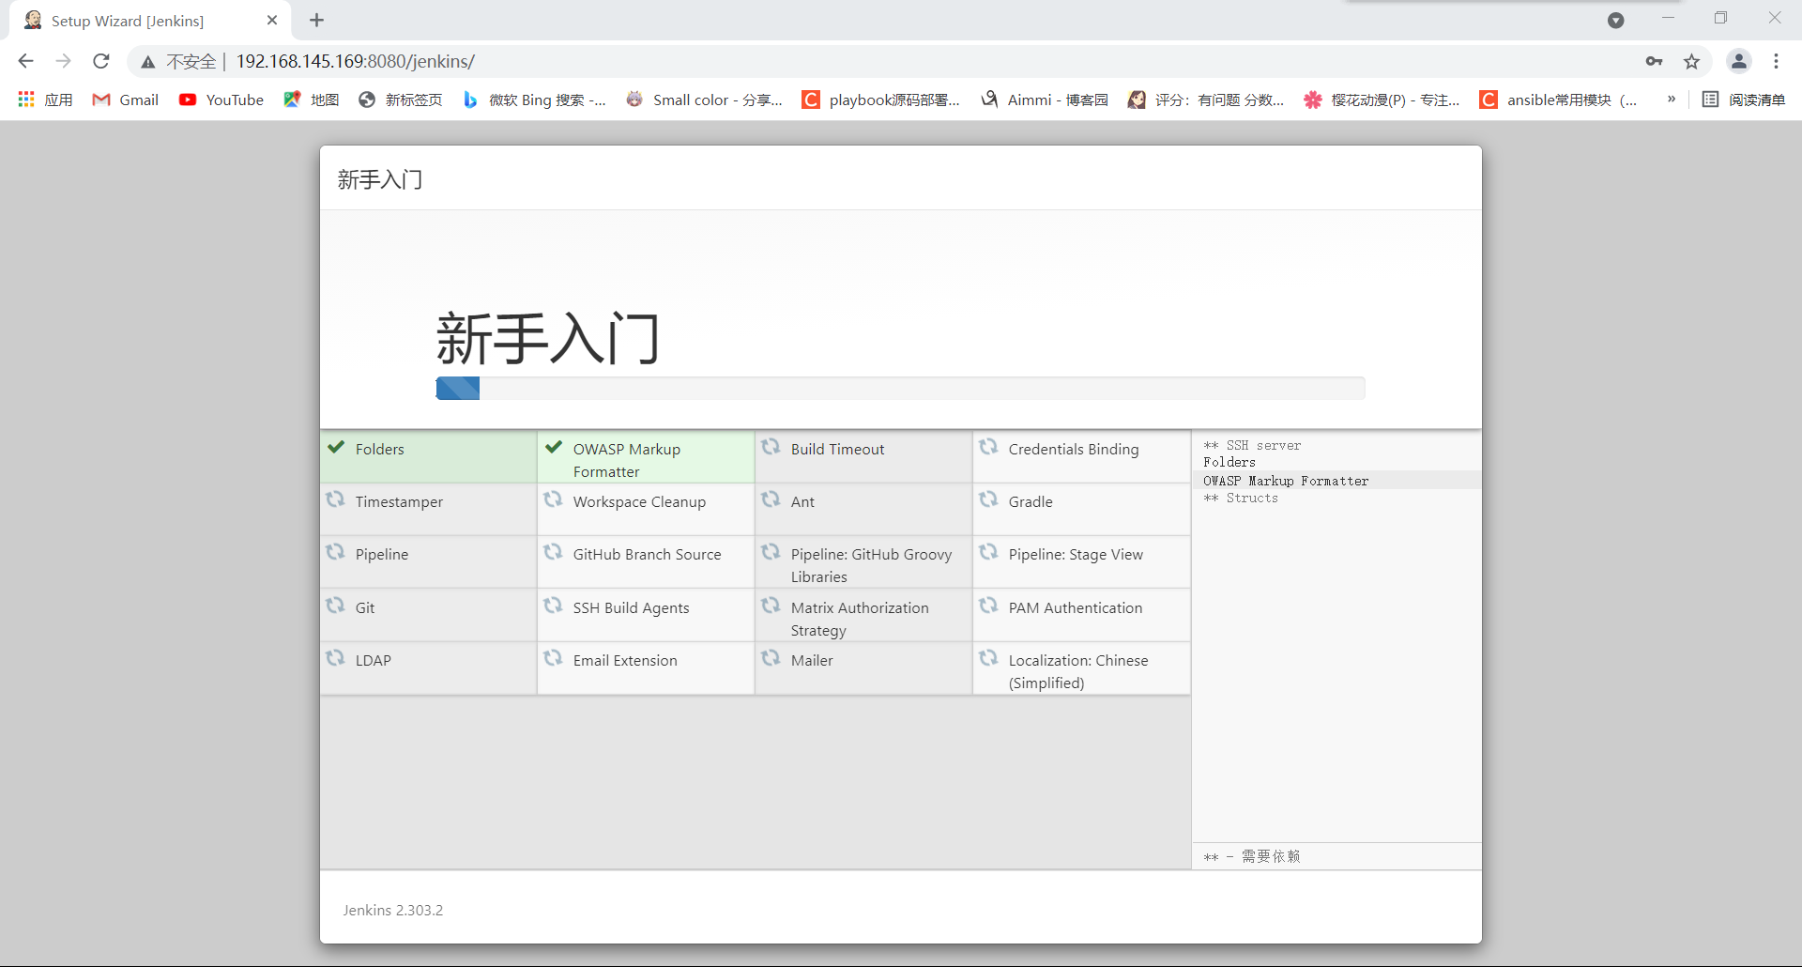The image size is (1802, 967).
Task: Click the Localization: Chinese (Simplified) spinner icon
Action: 988,658
